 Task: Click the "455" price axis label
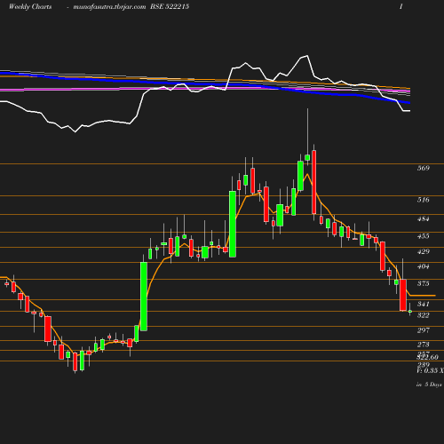(424, 236)
